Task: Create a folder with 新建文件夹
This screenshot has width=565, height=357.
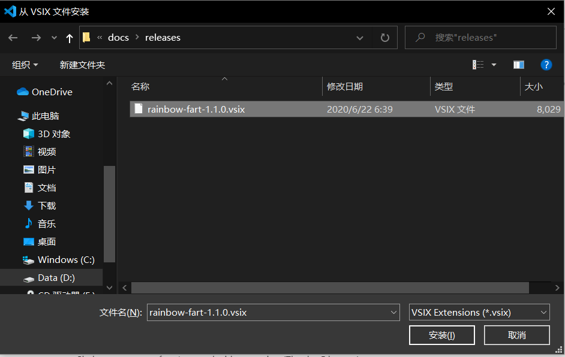Action: (x=82, y=65)
